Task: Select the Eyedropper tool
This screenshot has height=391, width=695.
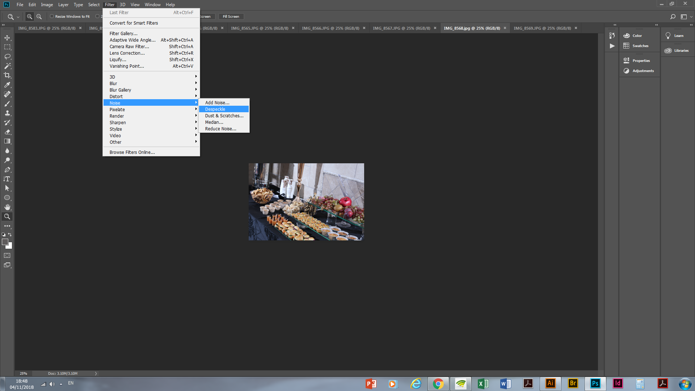Action: click(7, 85)
